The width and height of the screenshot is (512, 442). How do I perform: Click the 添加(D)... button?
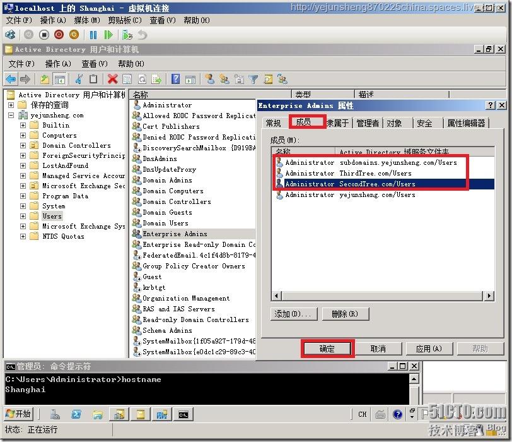(x=293, y=314)
